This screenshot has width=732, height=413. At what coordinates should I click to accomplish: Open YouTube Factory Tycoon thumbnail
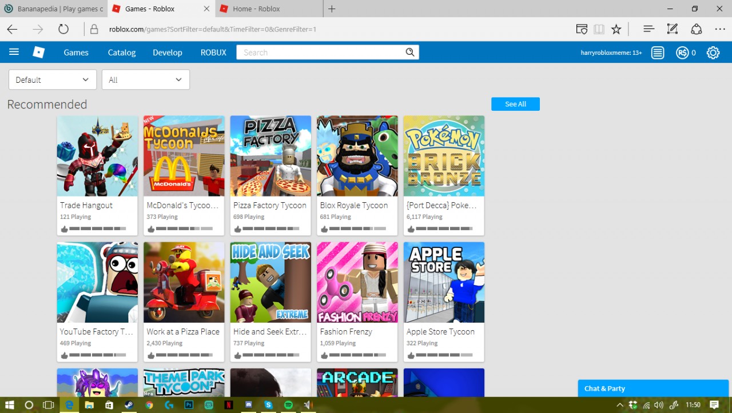pos(97,282)
